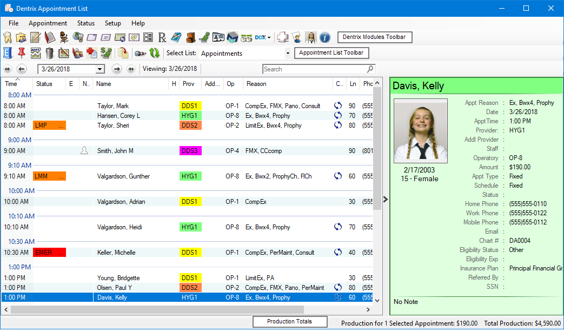This screenshot has height=331, width=564.
Task: Click the magenta DDS3 provider cell
Action: coord(190,151)
